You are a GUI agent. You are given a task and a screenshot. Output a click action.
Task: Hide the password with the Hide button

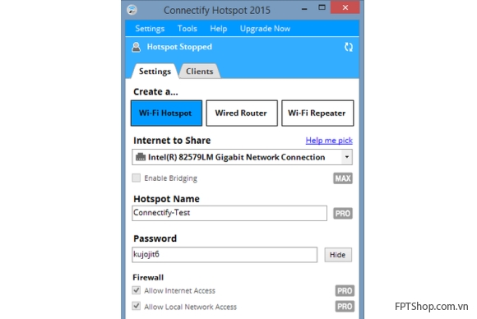(338, 255)
